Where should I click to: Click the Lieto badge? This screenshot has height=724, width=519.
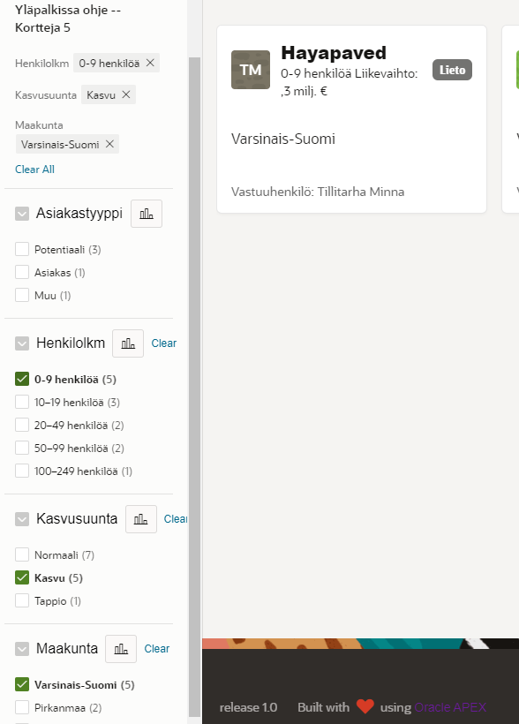tap(452, 70)
